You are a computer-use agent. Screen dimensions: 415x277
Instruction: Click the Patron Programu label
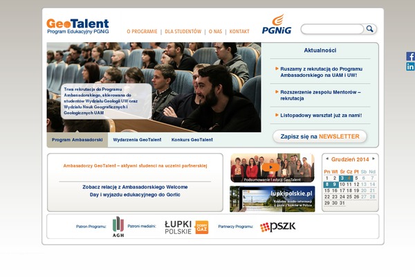[x=91, y=226]
